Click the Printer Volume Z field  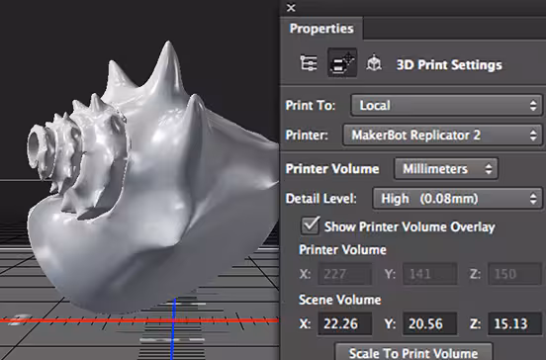point(514,274)
